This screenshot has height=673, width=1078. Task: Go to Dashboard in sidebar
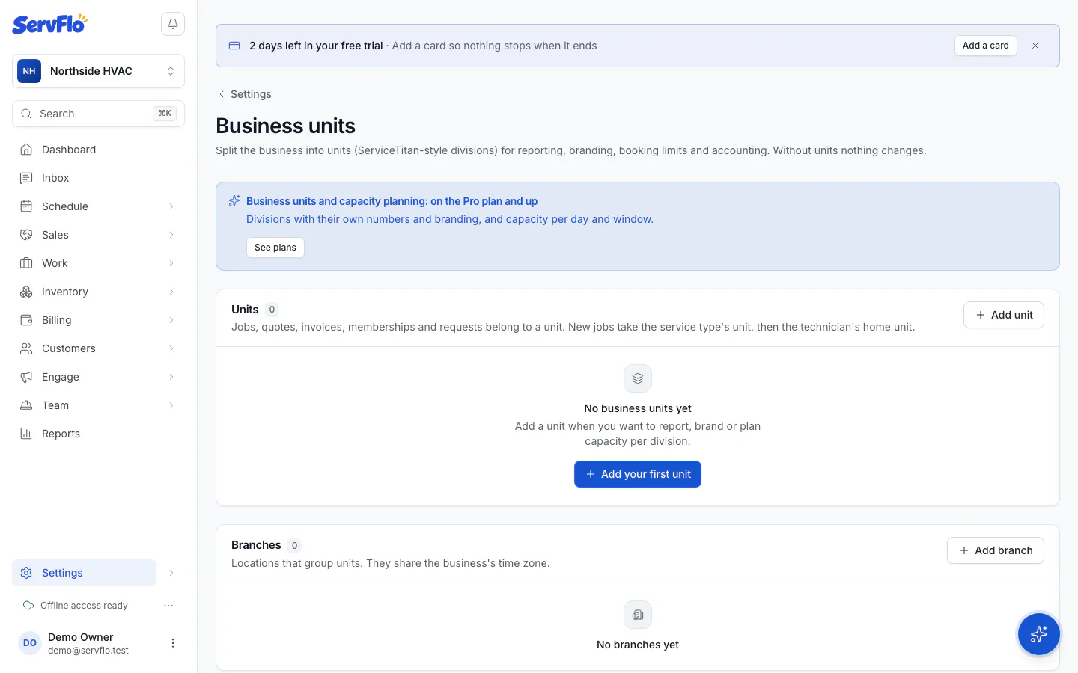(98, 150)
